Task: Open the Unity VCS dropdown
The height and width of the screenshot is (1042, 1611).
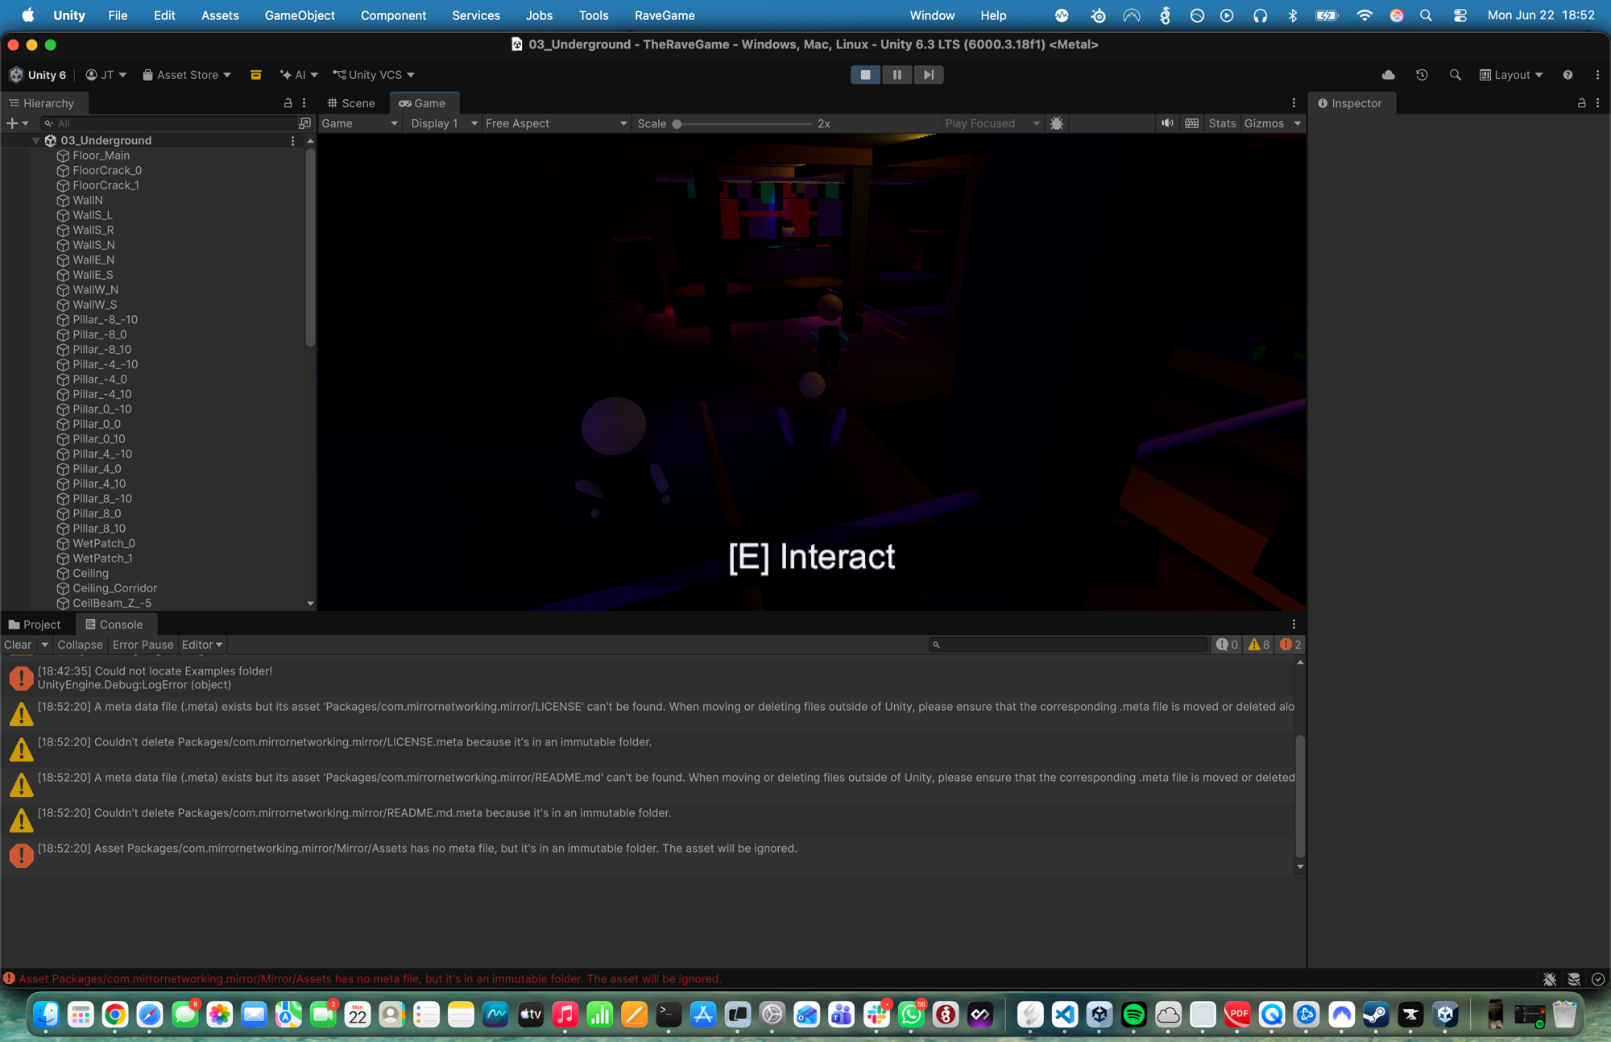Action: pos(375,75)
